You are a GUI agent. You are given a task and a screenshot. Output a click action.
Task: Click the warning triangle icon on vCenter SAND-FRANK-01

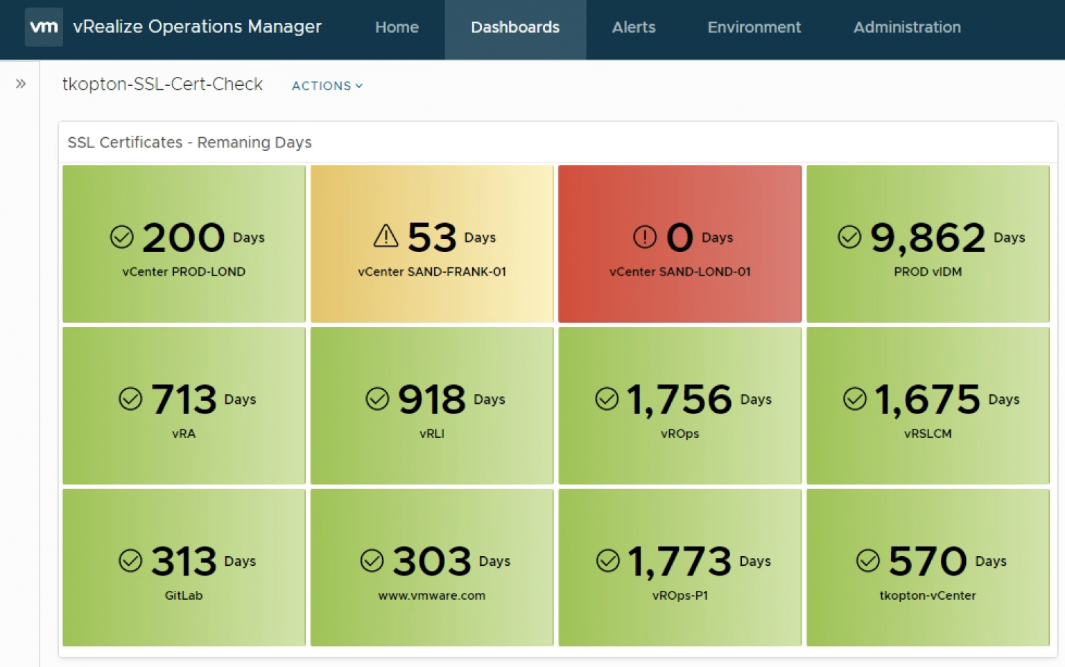[386, 236]
